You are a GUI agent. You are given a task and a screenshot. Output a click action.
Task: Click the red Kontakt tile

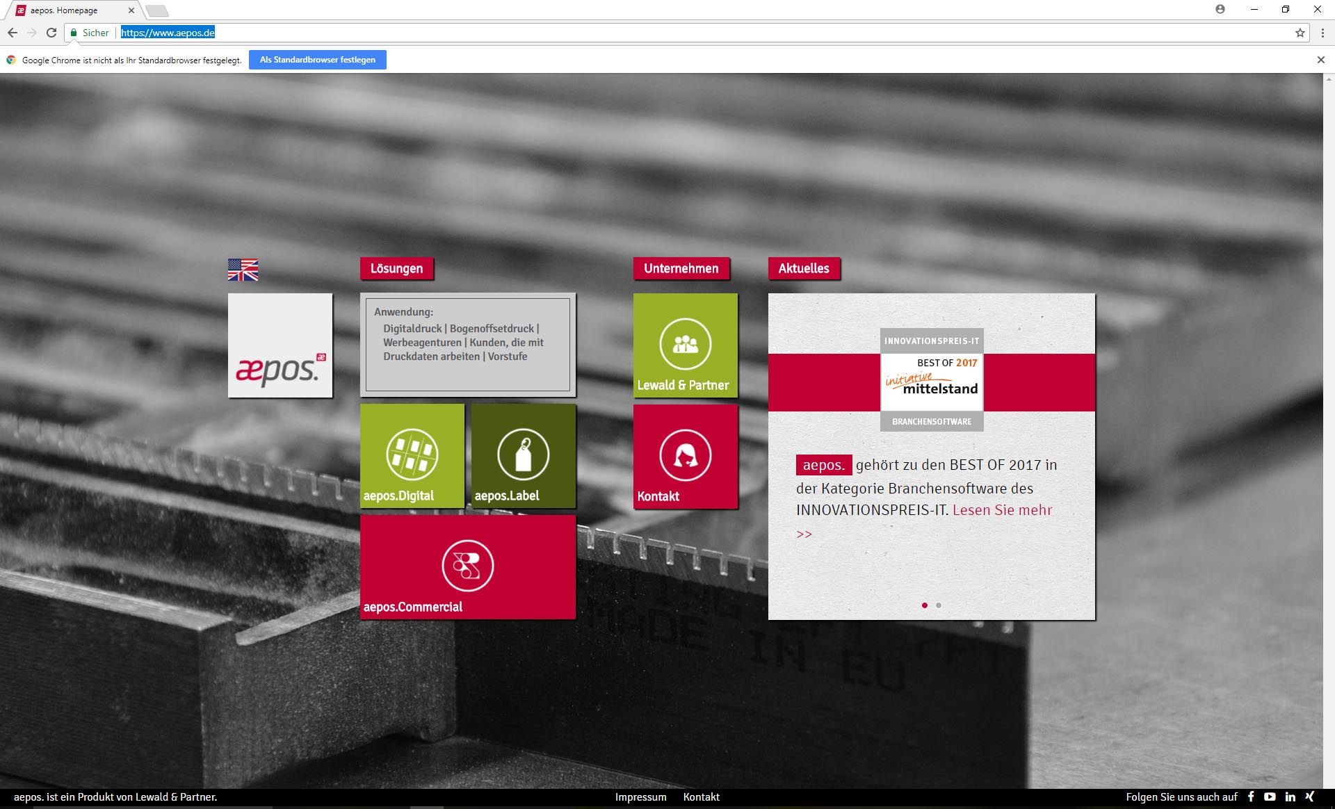tap(685, 457)
